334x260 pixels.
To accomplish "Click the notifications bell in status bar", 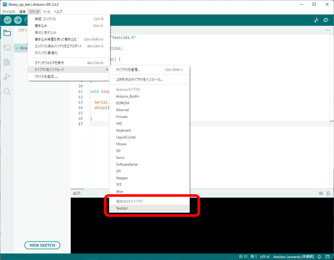I will point(319,257).
